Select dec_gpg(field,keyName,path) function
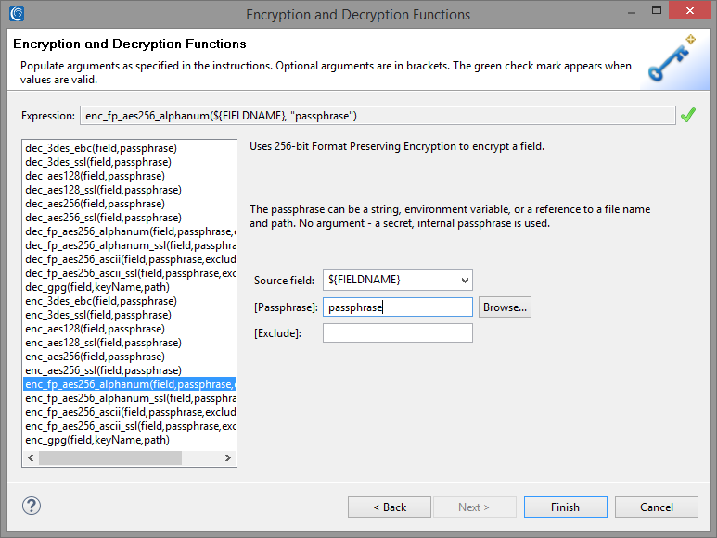717x538 pixels. tap(97, 287)
